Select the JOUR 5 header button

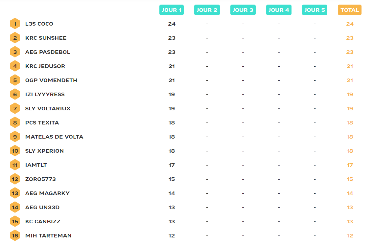click(x=315, y=10)
